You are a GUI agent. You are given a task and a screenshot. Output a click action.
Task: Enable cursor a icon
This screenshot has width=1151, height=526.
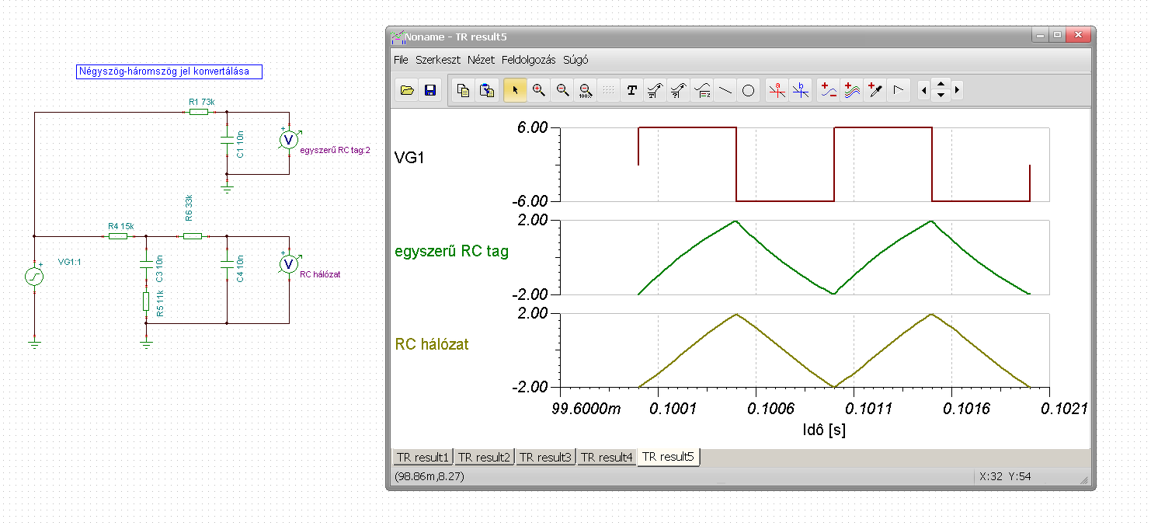(777, 90)
